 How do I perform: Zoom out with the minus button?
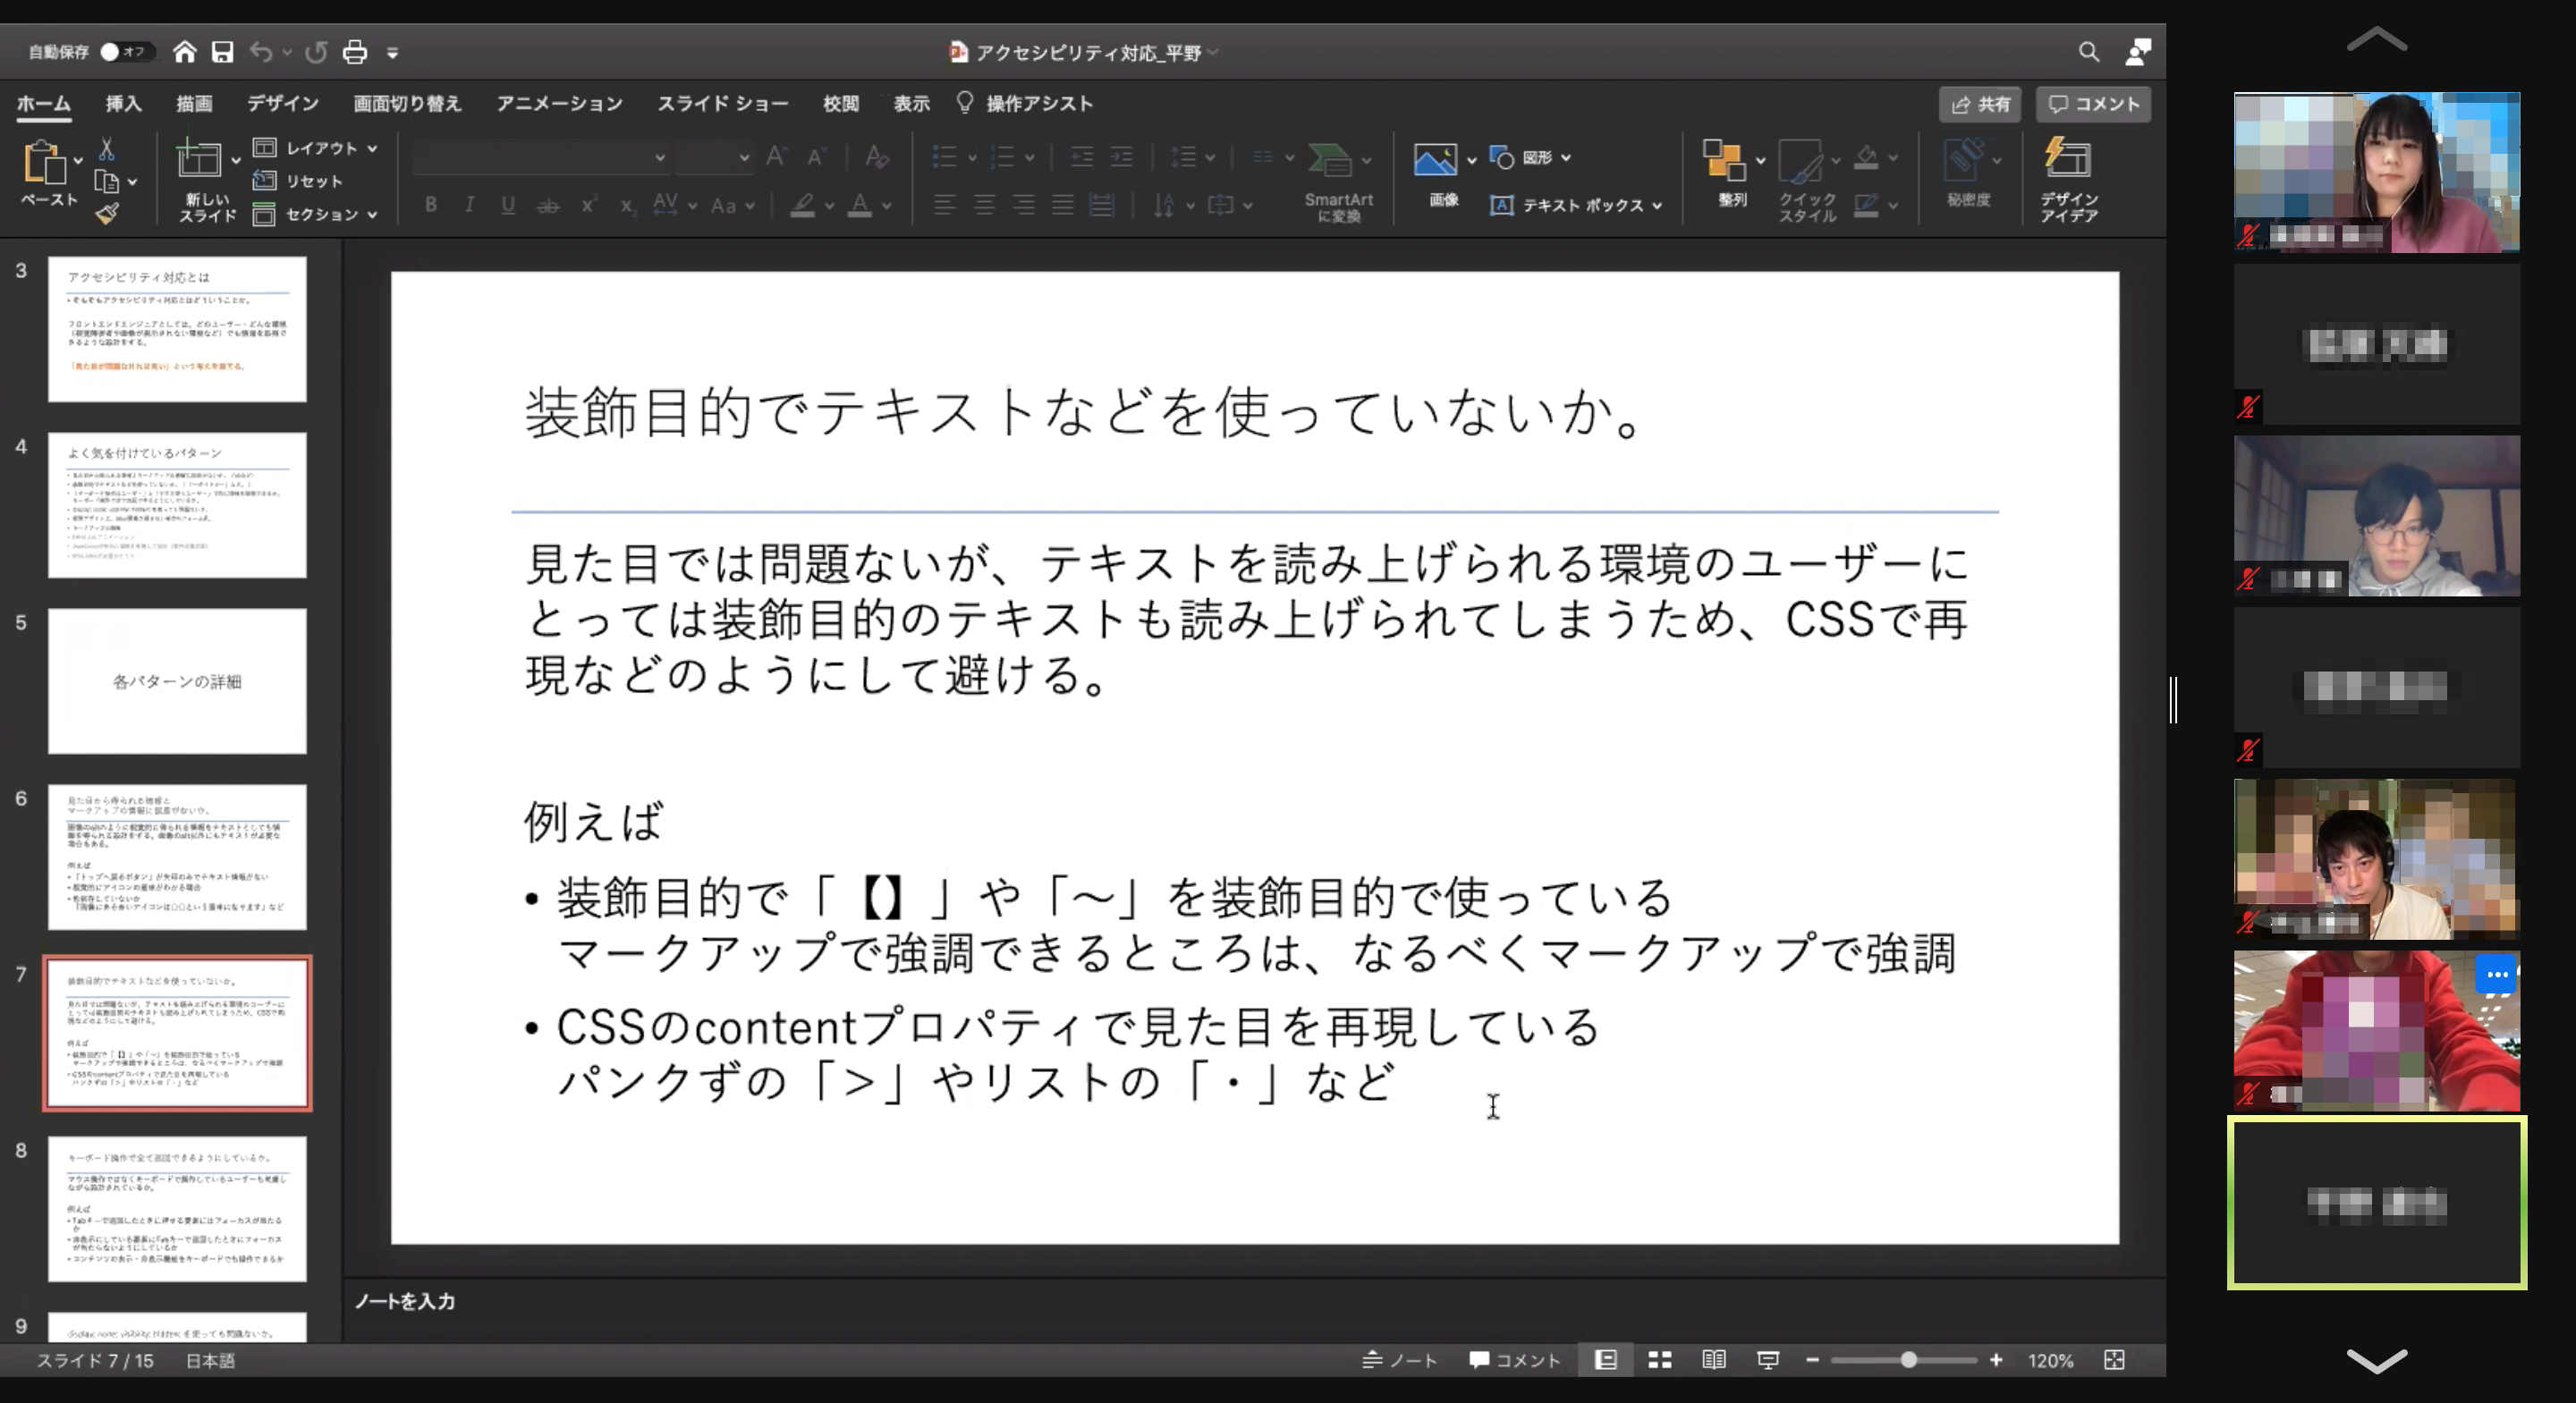coord(1812,1360)
